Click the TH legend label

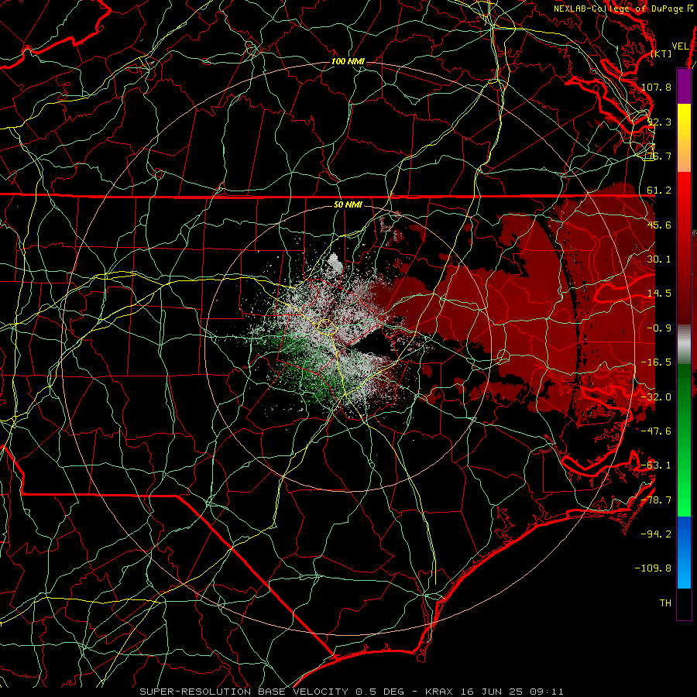(665, 603)
